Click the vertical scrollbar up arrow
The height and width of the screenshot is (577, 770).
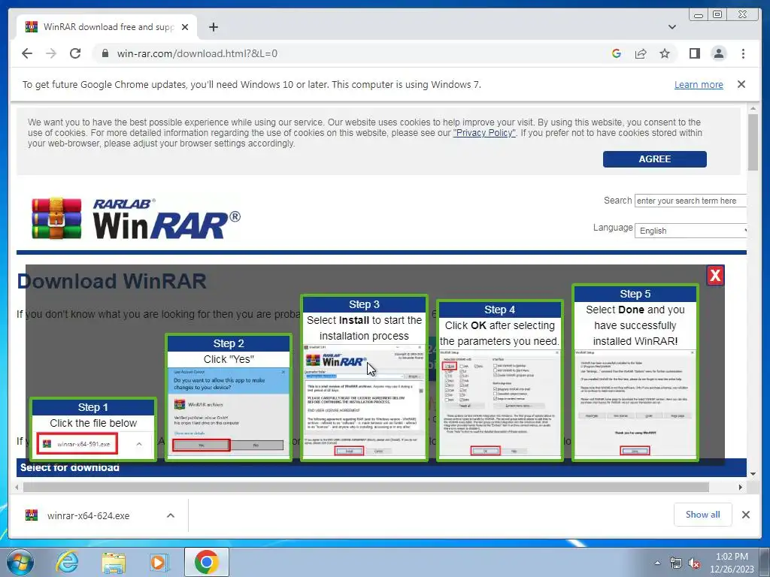[x=753, y=108]
